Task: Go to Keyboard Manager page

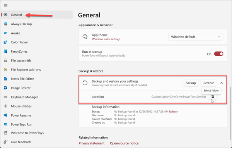Action: pos(37,97)
